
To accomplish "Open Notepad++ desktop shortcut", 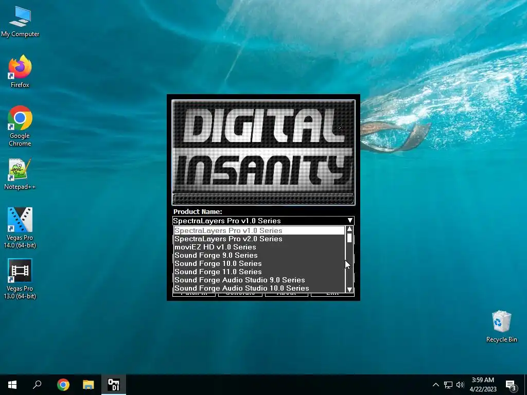I will [20, 174].
